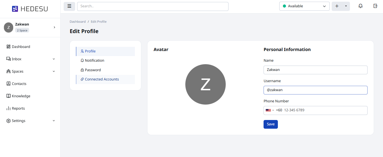Switch to the Password settings tab
The height and width of the screenshot is (157, 383).
point(93,70)
